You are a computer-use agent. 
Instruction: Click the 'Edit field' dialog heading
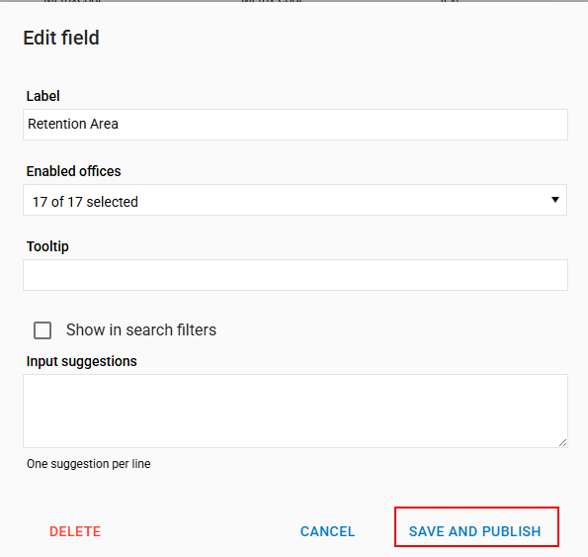coord(61,38)
